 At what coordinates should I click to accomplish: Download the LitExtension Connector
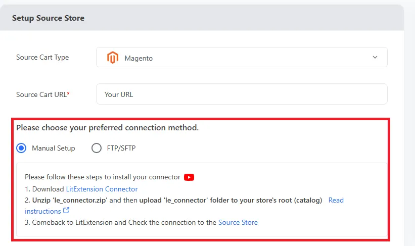coord(102,189)
